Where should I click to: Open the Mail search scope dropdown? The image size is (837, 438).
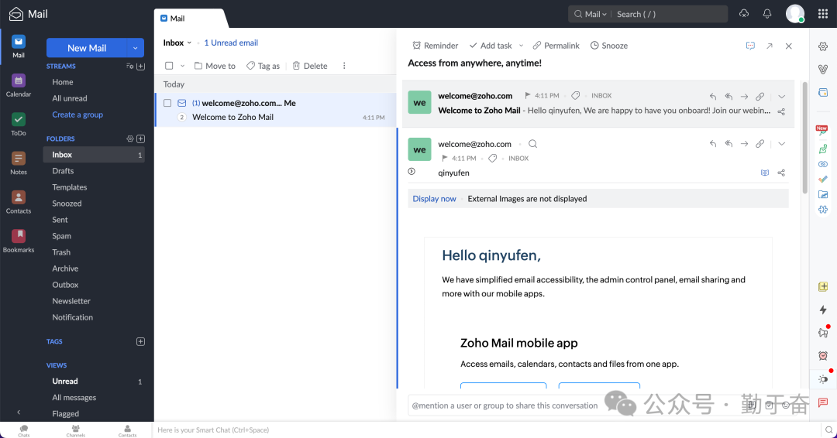(595, 14)
